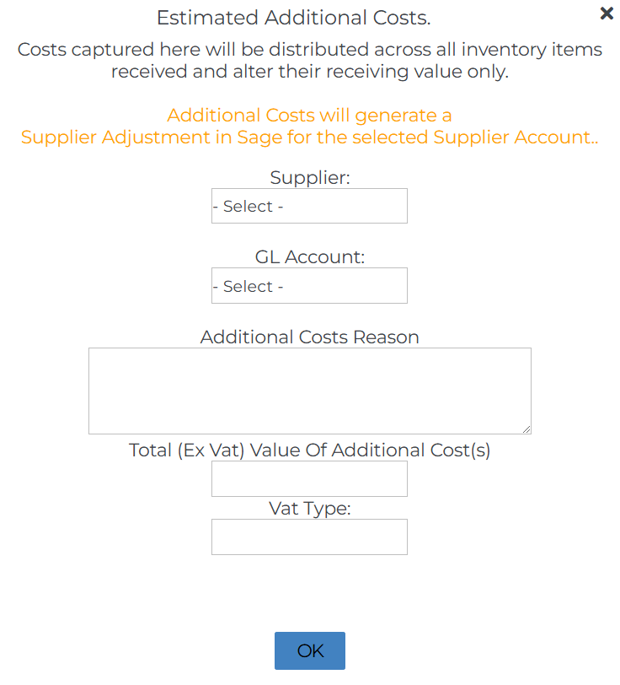
Task: Click the 'Supplier:' field label
Action: (x=309, y=178)
